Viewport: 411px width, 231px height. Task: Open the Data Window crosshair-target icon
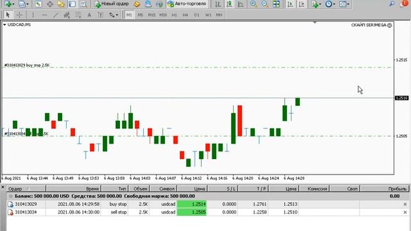coord(50,4)
